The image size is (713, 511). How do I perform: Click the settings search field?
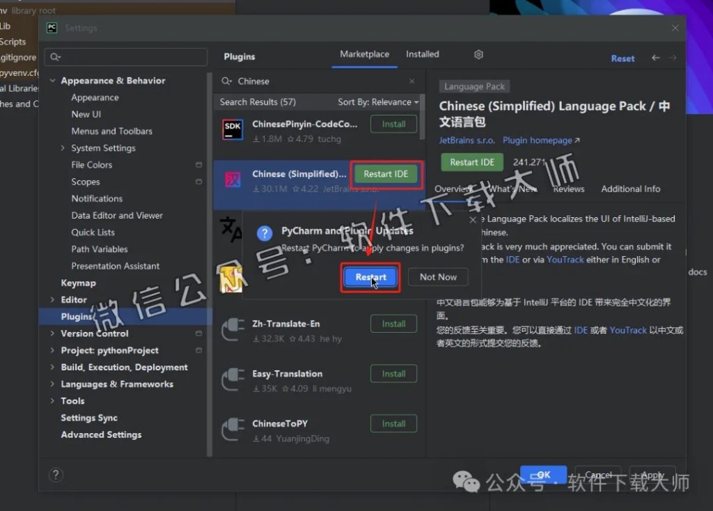pyautogui.click(x=125, y=56)
